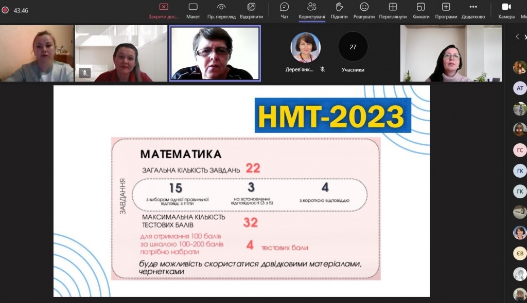527x303 pixels.
Task: Open Реагувати reactions menu
Action: click(364, 11)
